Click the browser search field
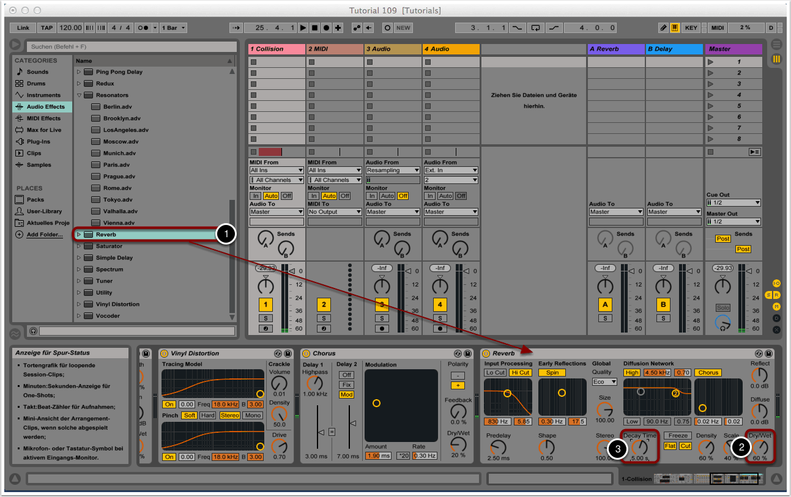Image resolution: width=791 pixels, height=497 pixels. pyautogui.click(x=131, y=46)
